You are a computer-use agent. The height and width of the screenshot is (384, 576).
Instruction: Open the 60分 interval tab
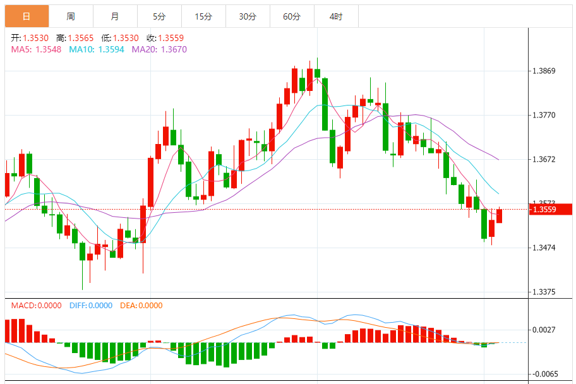292,16
